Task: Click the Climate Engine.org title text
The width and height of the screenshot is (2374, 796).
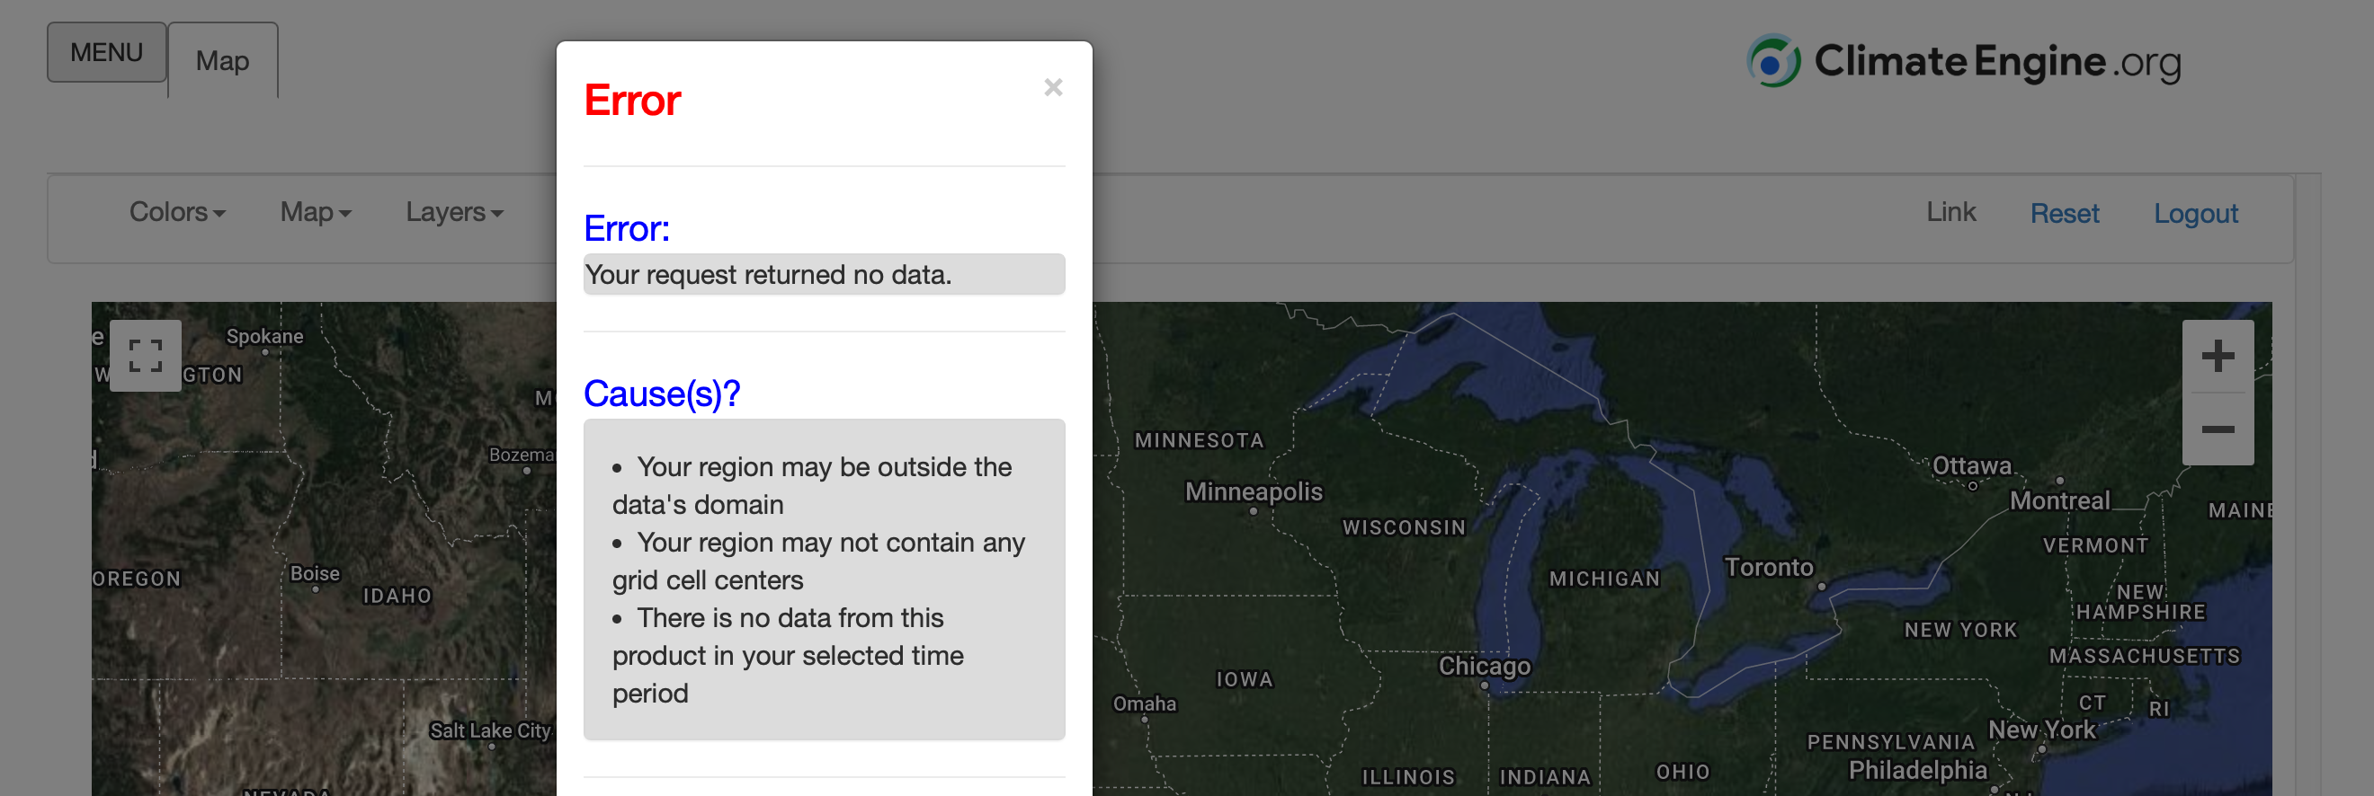Action: coord(1997,62)
